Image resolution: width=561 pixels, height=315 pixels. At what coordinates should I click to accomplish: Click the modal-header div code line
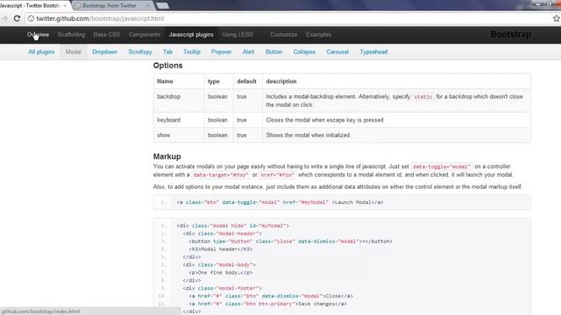[222, 234]
